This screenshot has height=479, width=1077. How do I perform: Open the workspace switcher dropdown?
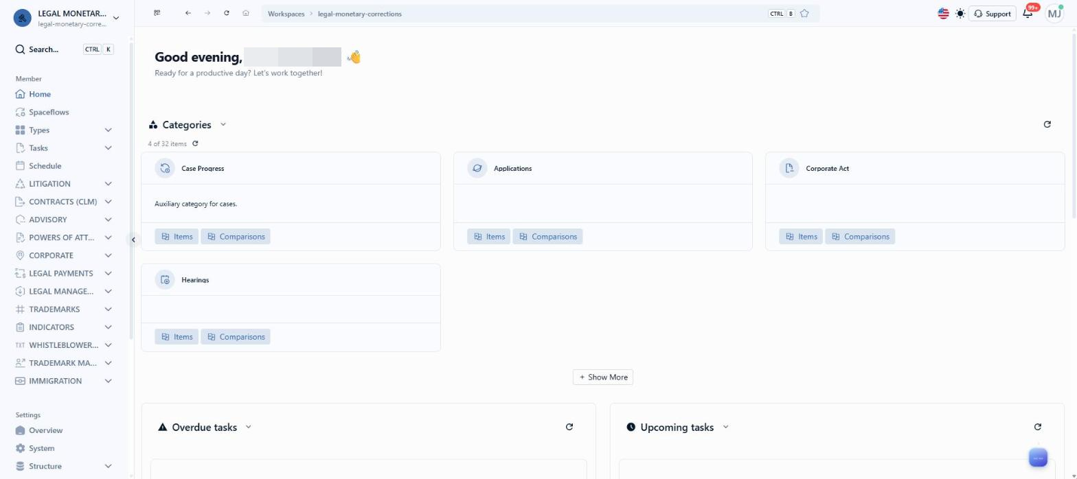115,18
